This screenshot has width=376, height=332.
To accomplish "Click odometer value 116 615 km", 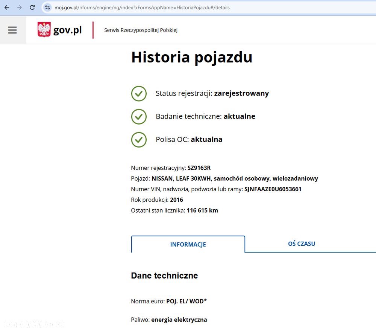I will (202, 210).
